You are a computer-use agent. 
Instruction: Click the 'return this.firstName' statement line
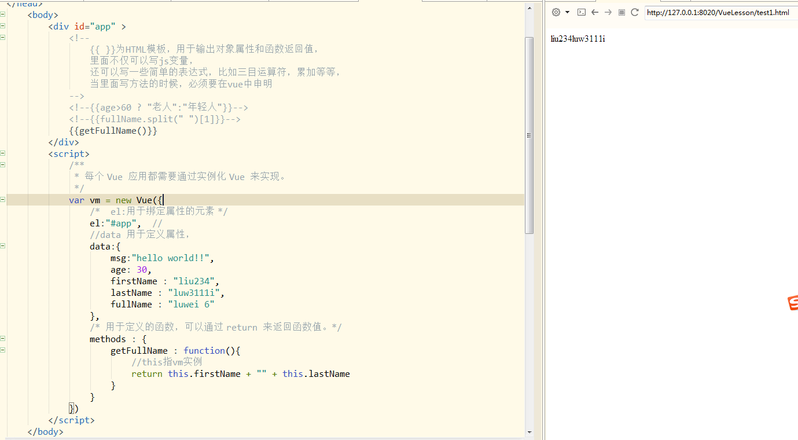pyautogui.click(x=241, y=374)
